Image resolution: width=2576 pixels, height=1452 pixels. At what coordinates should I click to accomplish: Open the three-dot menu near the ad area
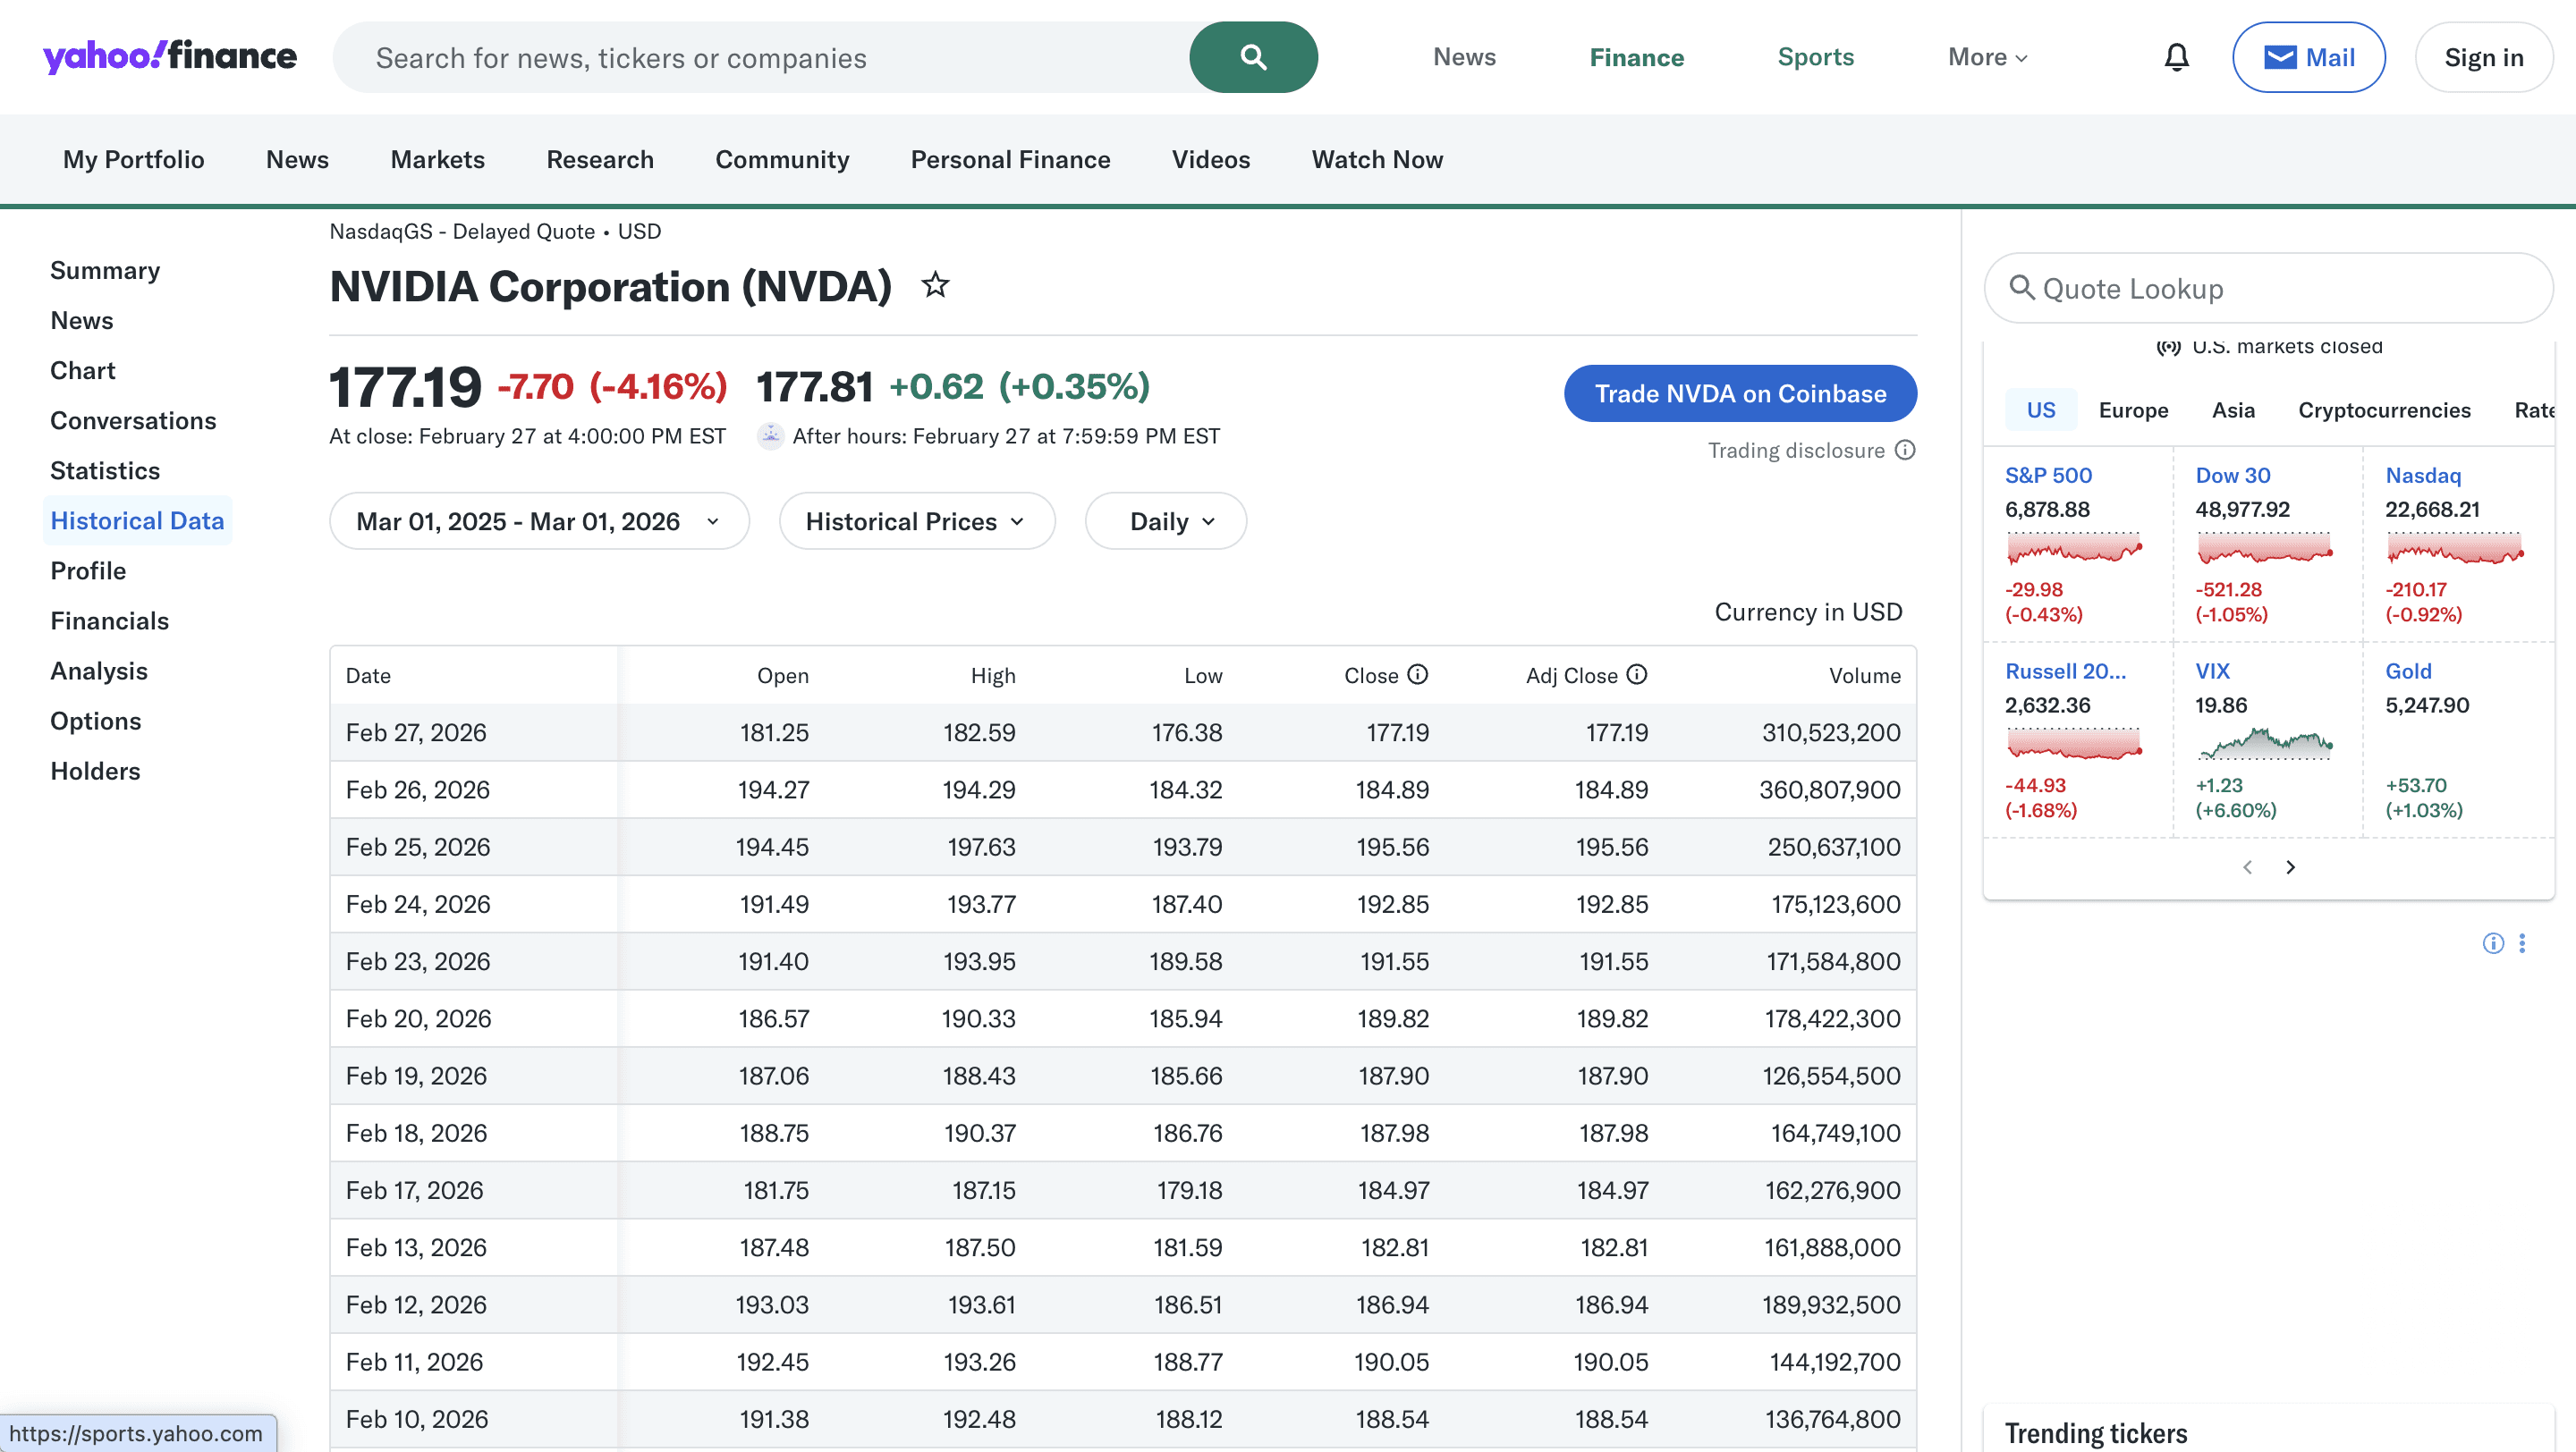point(2524,943)
